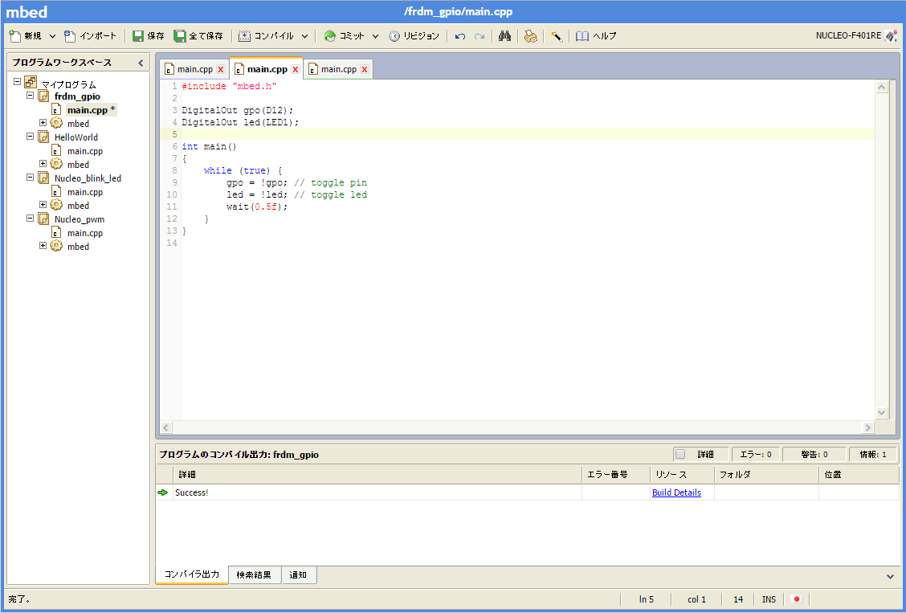Sort by the エラー番号 column header

tap(616, 474)
